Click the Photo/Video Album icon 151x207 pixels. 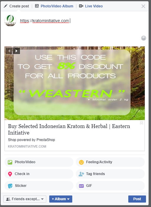pos(37,6)
